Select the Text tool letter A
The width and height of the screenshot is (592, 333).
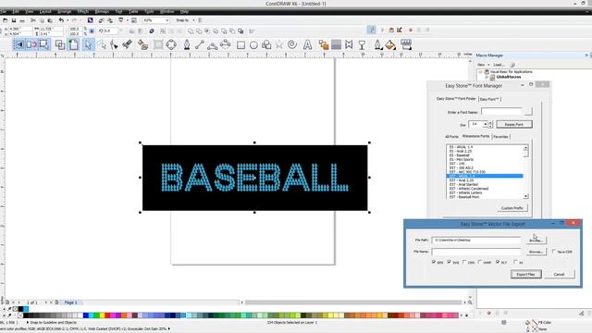pos(308,45)
